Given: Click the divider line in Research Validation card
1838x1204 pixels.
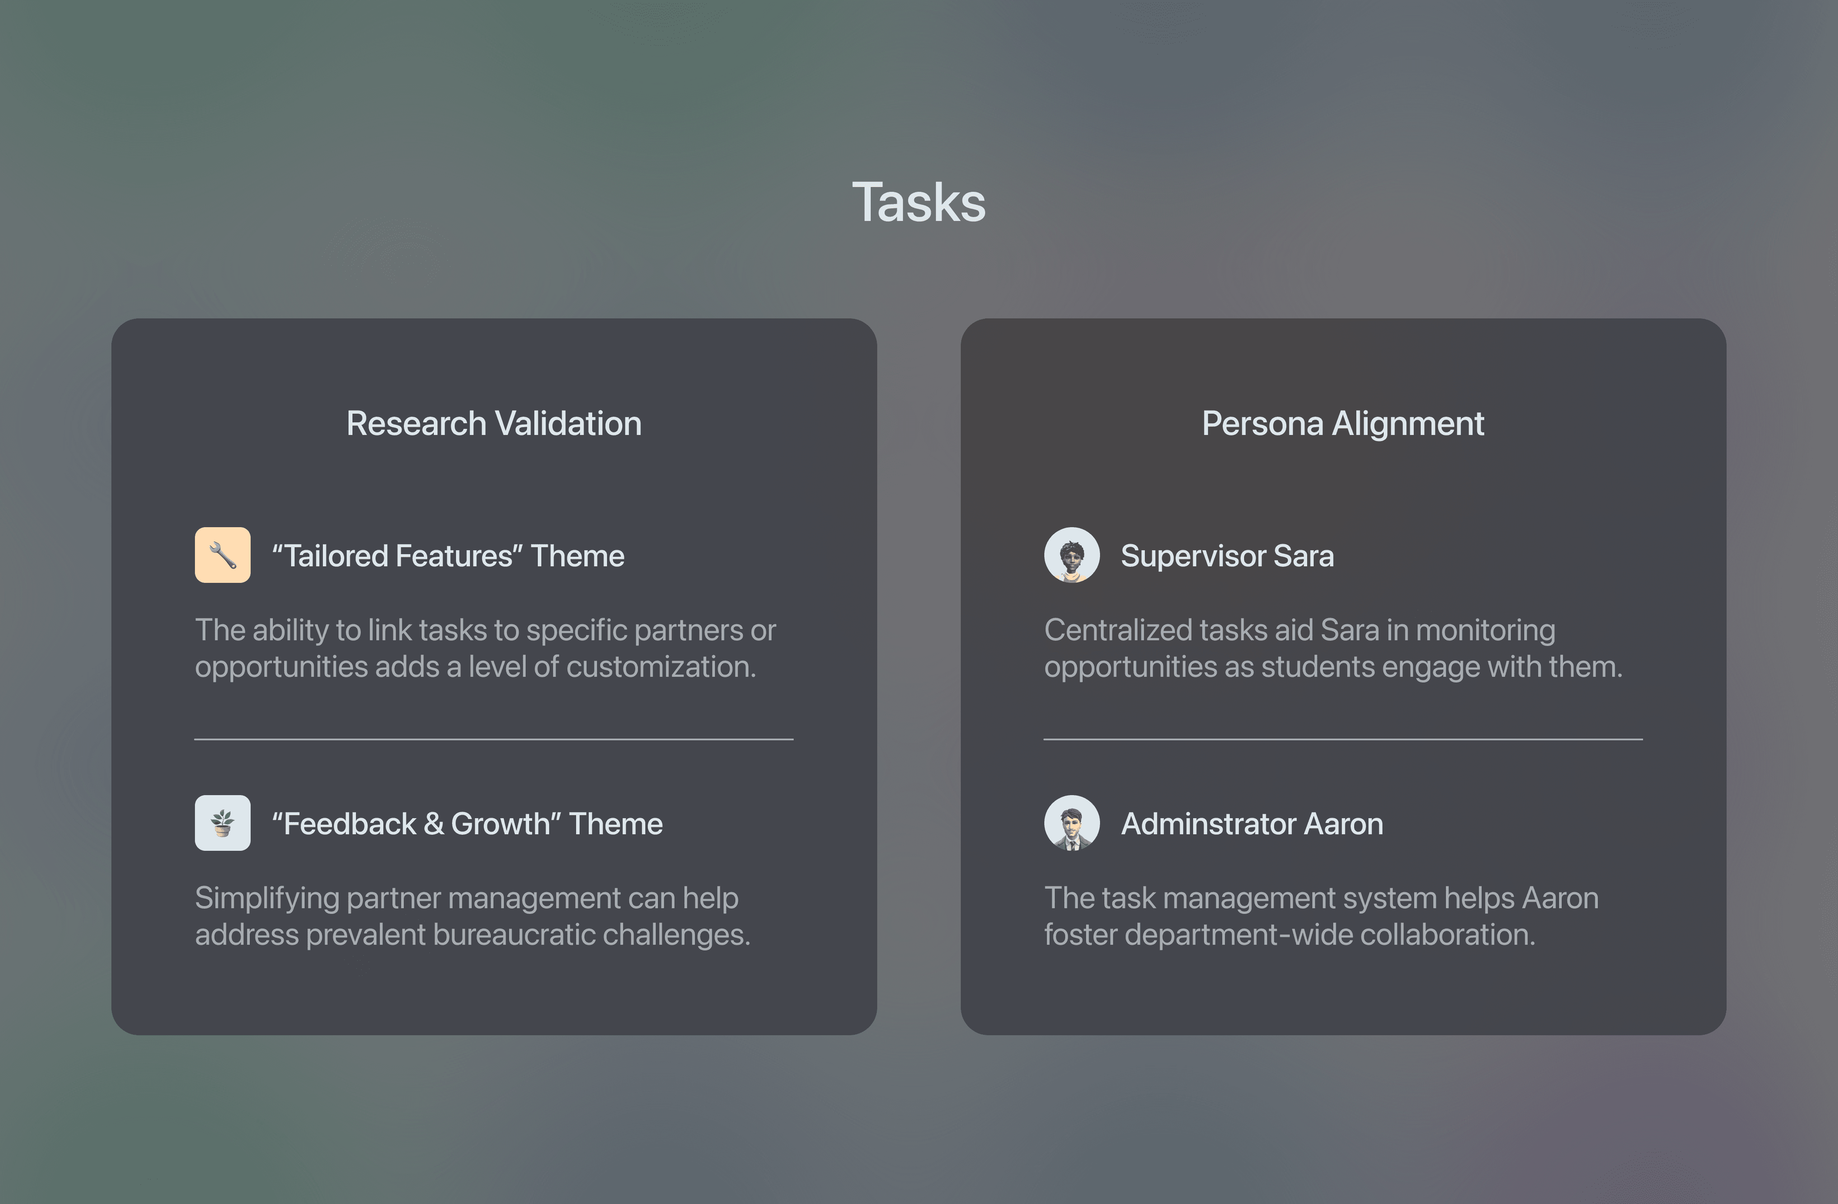Looking at the screenshot, I should (x=494, y=739).
